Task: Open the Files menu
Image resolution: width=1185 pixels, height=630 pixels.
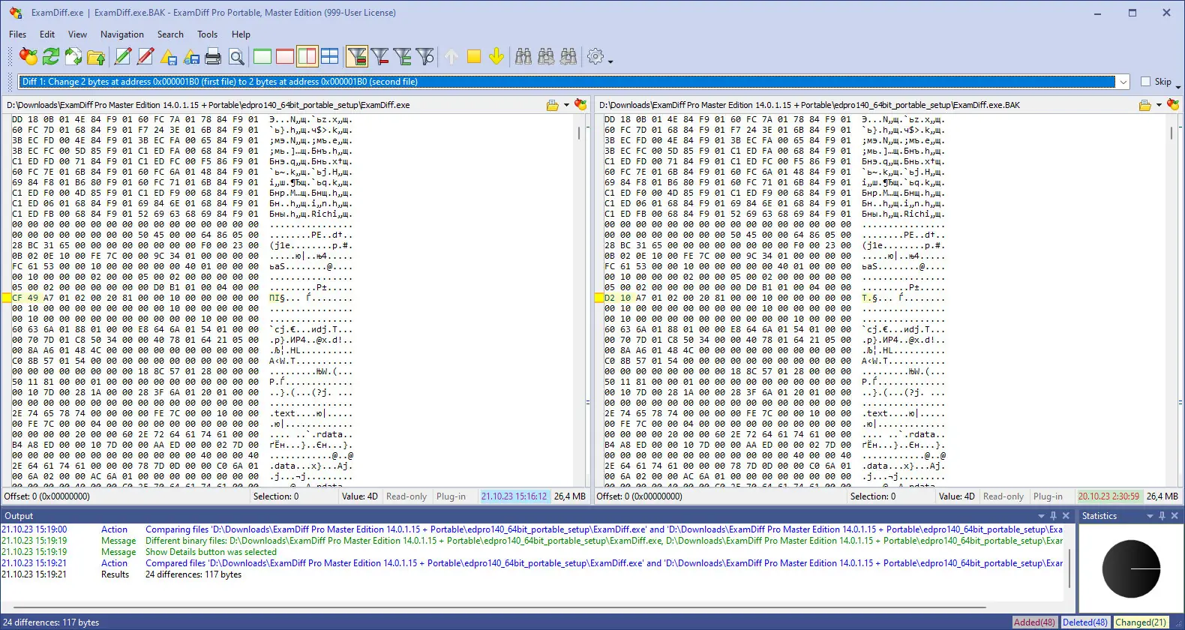Action: point(17,34)
